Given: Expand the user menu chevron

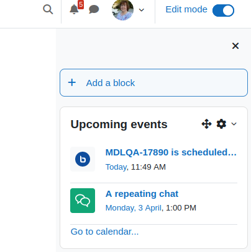Looking at the screenshot, I should 142,10.
